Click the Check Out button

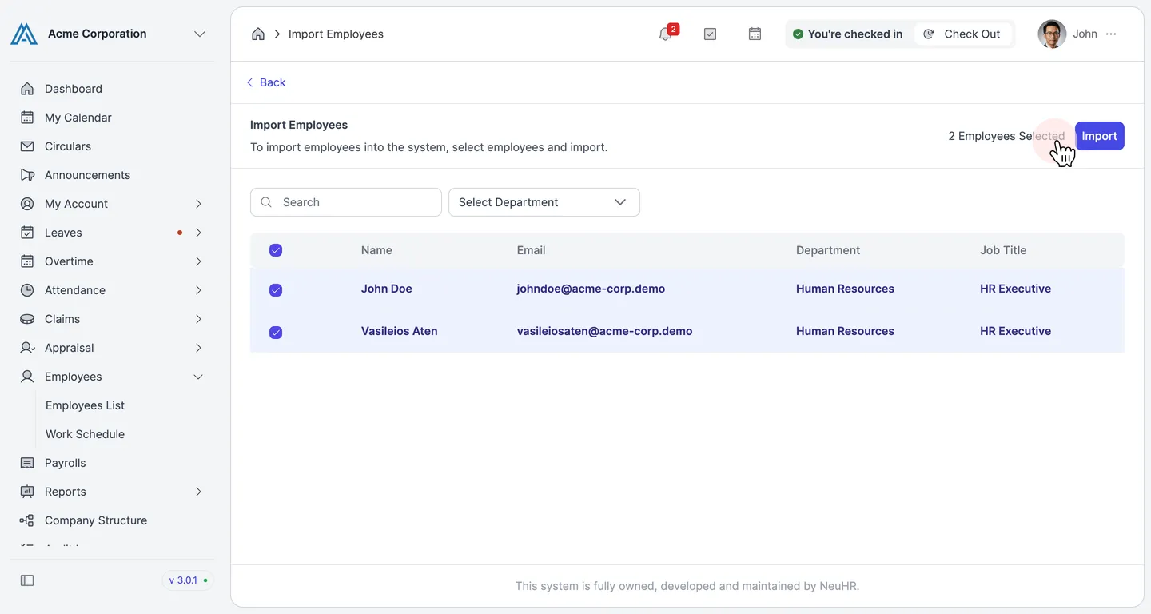click(962, 34)
